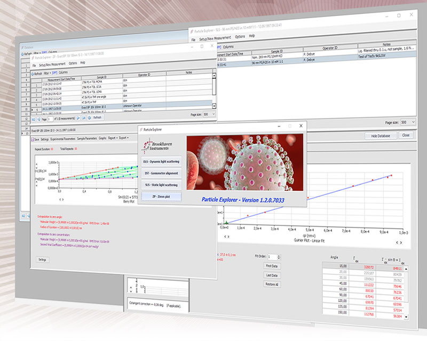The height and width of the screenshot is (341, 427).
Task: Open Sample Parameters in ZP toolbar
Action: point(87,139)
